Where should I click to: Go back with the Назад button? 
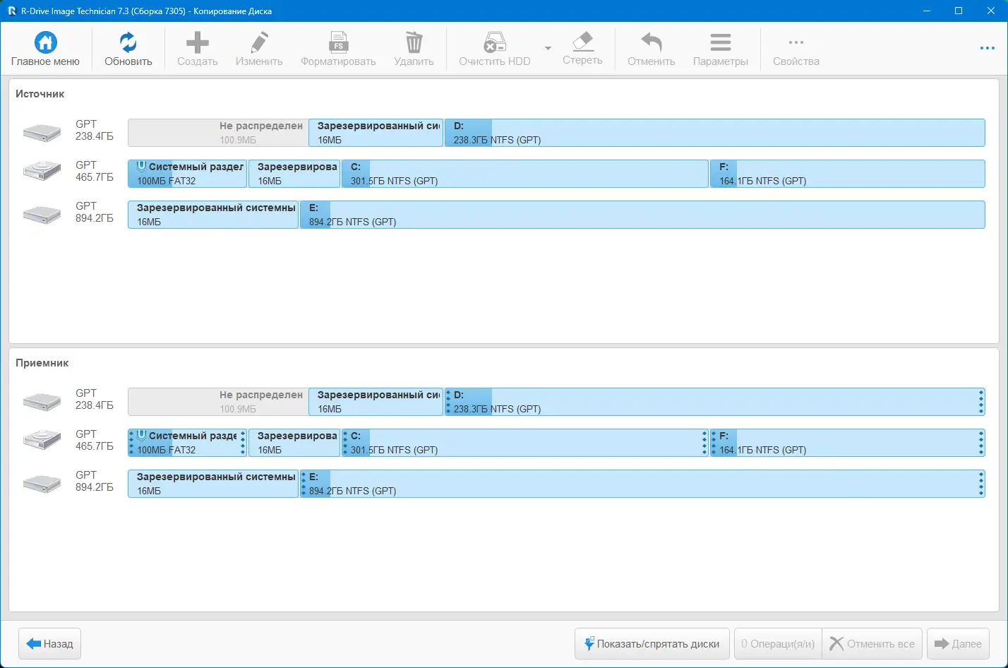pyautogui.click(x=50, y=644)
